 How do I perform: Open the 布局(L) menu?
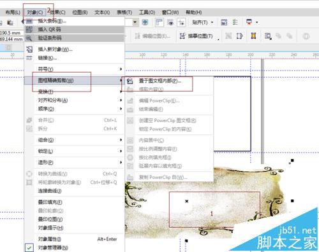(x=13, y=12)
